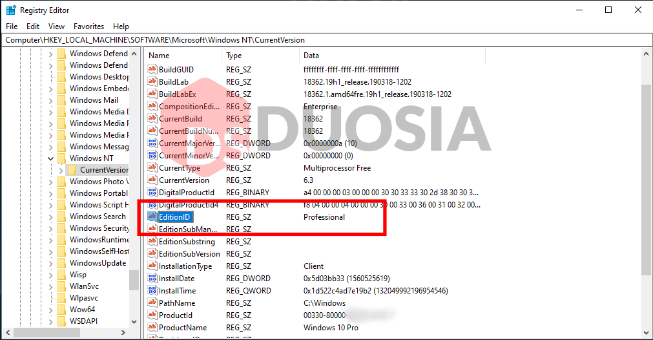Click the ProductName string icon
This screenshot has width=653, height=340.
(152, 328)
